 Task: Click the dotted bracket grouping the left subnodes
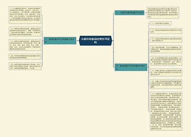pos(42,41)
